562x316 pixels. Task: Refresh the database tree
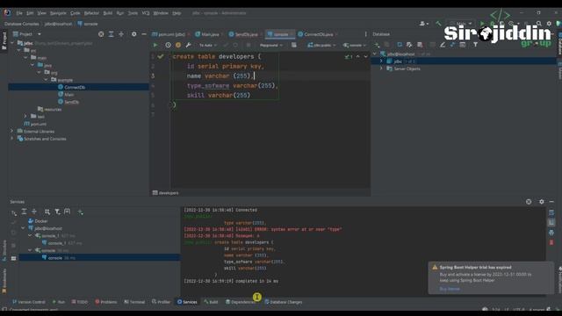pos(400,45)
